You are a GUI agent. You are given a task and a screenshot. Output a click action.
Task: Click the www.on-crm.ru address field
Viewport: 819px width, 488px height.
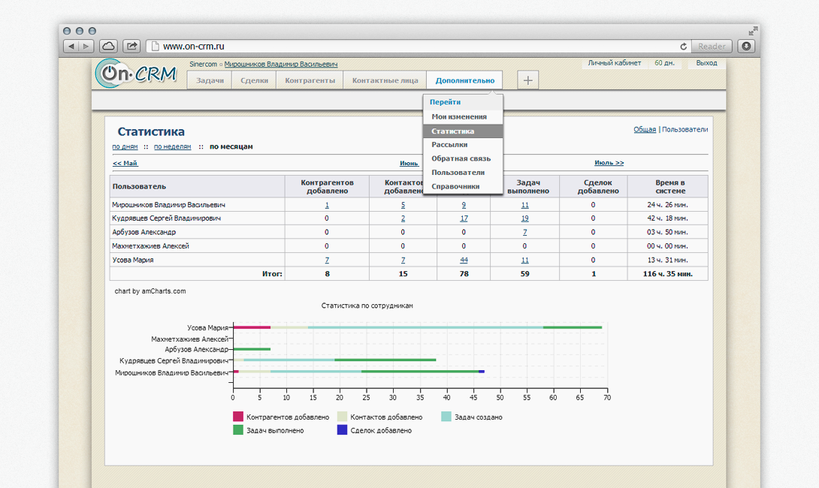(x=418, y=47)
